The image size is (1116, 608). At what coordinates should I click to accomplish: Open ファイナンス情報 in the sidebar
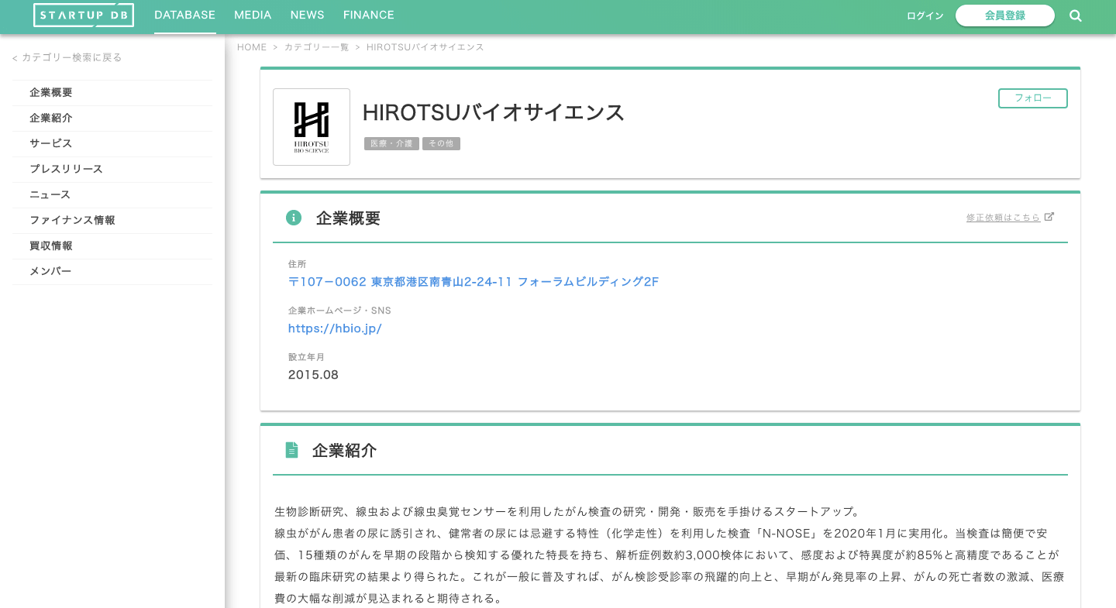point(112,220)
